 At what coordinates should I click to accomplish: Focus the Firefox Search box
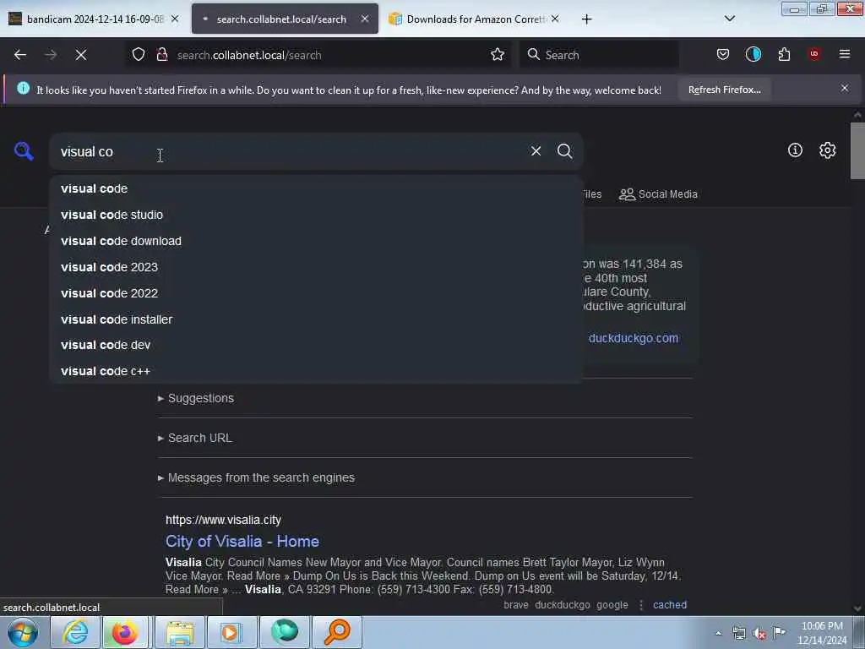pos(599,55)
